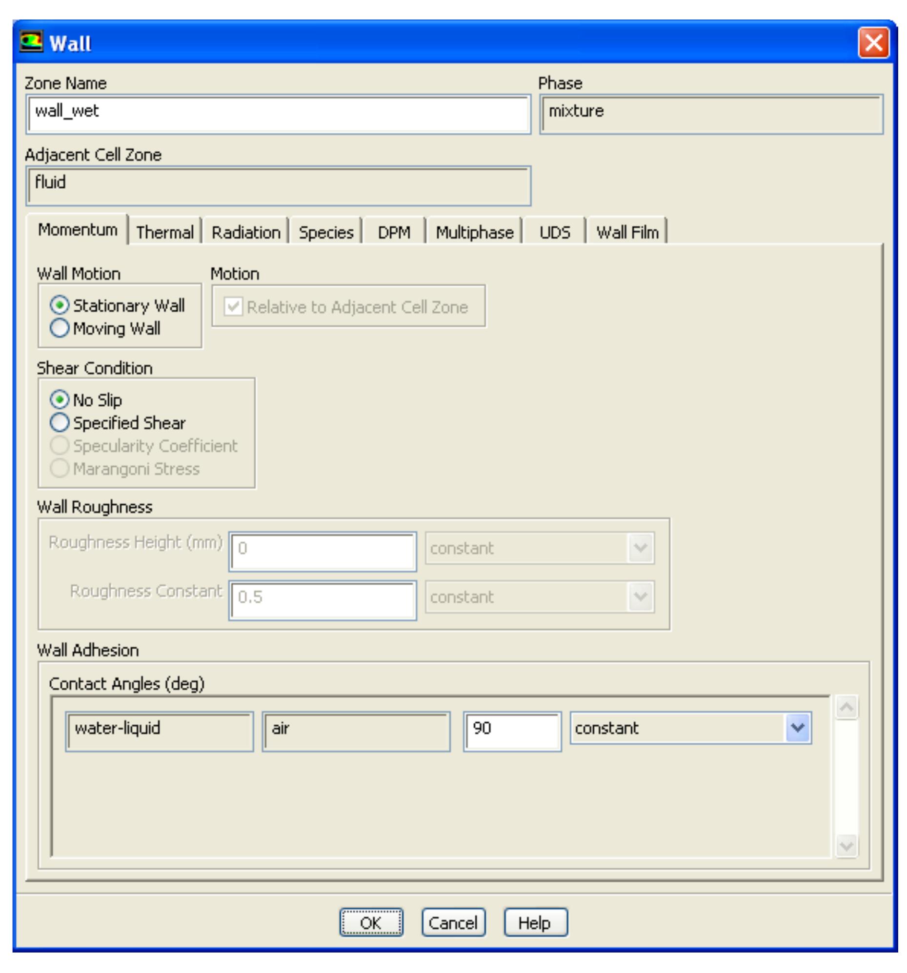Switch to the Thermal tab
907x973 pixels.
pyautogui.click(x=164, y=232)
